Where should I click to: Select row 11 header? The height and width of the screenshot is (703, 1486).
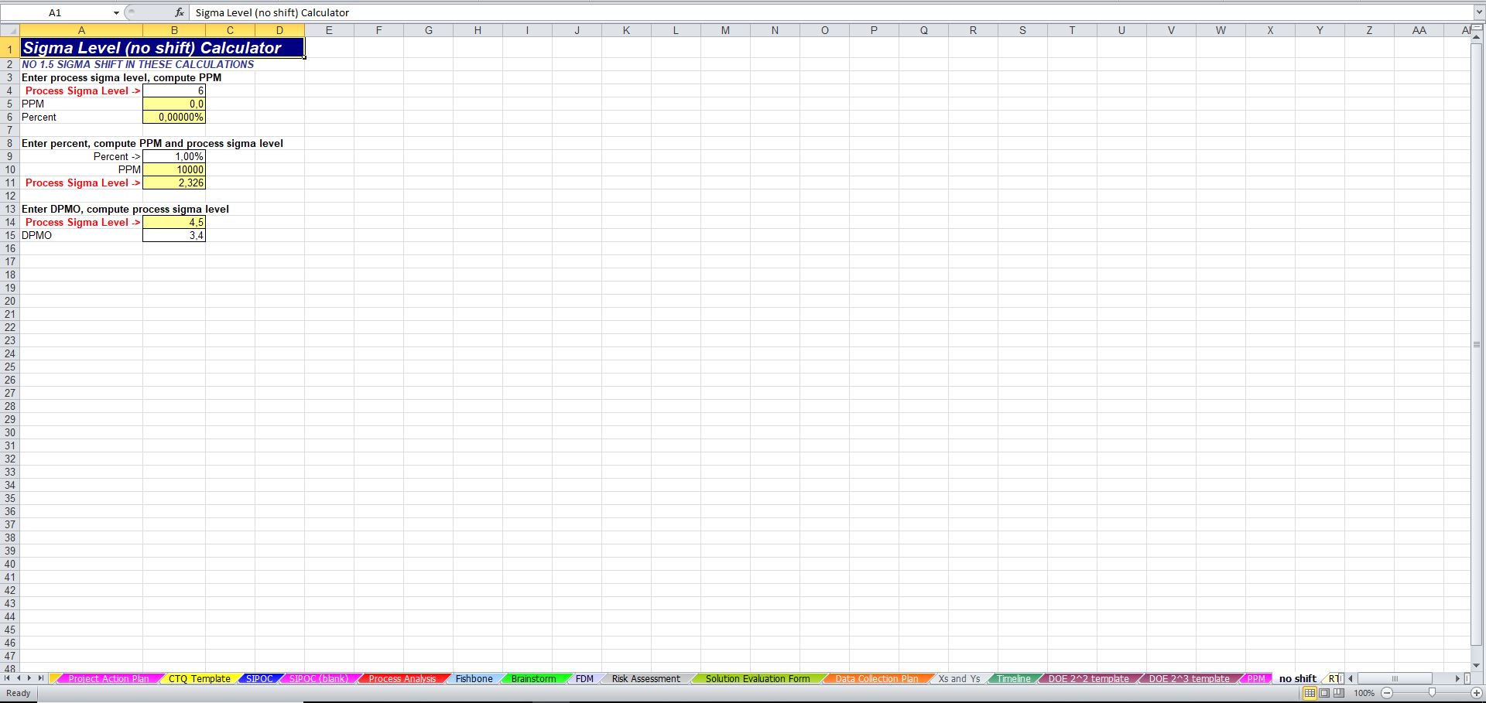pos(9,183)
